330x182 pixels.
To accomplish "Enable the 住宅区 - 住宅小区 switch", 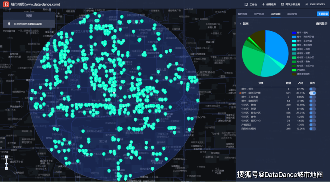I will [x=312, y=113].
